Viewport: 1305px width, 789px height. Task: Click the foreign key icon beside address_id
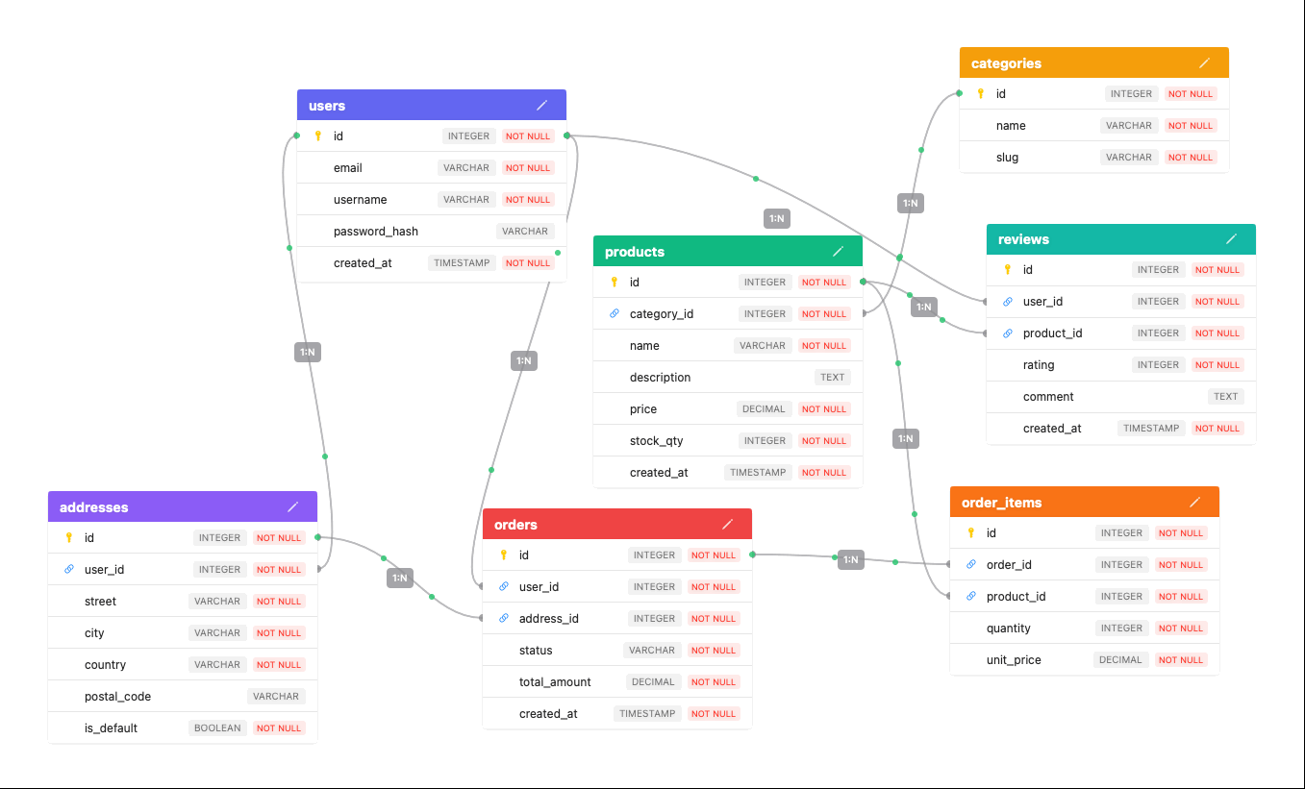point(503,618)
